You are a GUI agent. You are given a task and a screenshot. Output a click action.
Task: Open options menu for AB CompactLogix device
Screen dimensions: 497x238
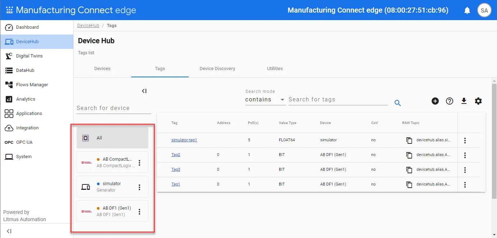point(140,163)
